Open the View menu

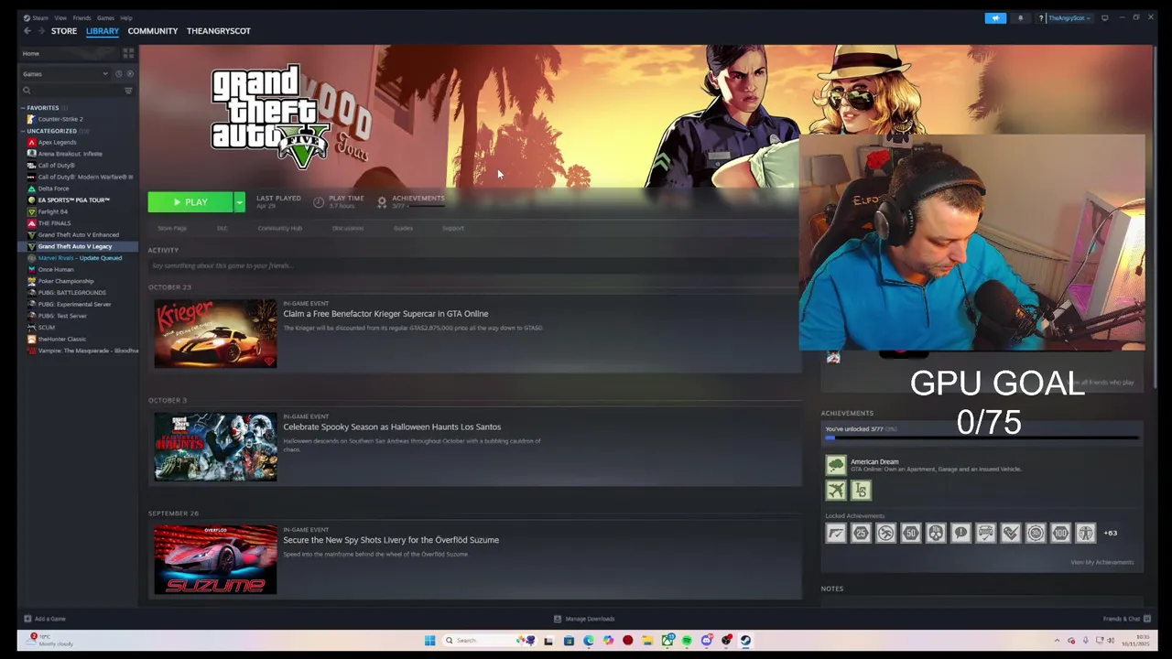[x=60, y=18]
